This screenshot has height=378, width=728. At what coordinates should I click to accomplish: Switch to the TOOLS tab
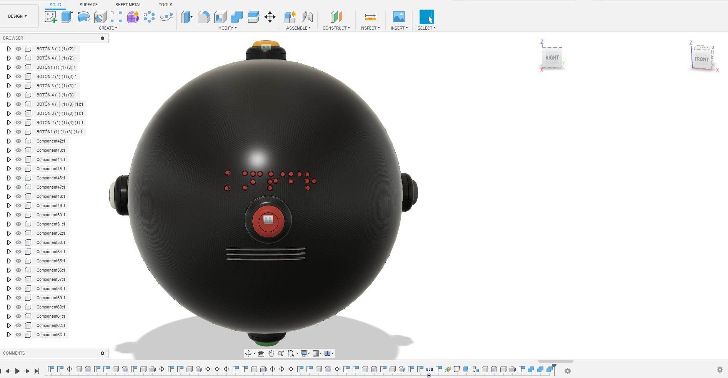165,5
